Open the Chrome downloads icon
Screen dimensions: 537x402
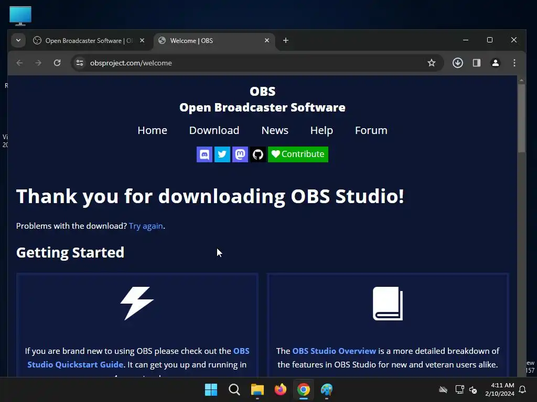point(457,63)
